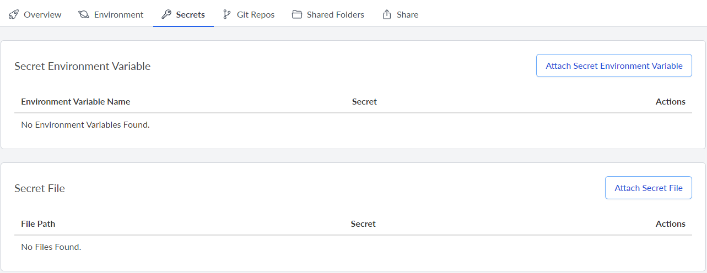Click the File Path column header

38,224
